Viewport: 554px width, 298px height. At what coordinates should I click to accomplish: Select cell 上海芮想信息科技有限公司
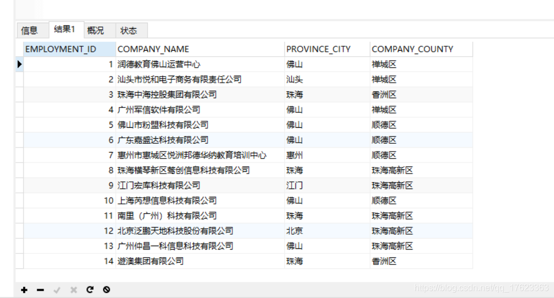pos(200,201)
